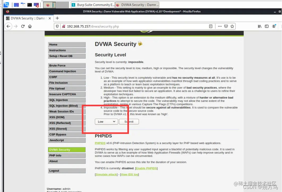
Task: Click the PHPIDS section heading
Action: (103, 136)
